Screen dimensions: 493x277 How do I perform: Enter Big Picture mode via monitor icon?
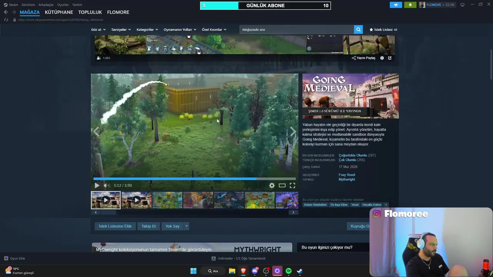pyautogui.click(x=463, y=5)
